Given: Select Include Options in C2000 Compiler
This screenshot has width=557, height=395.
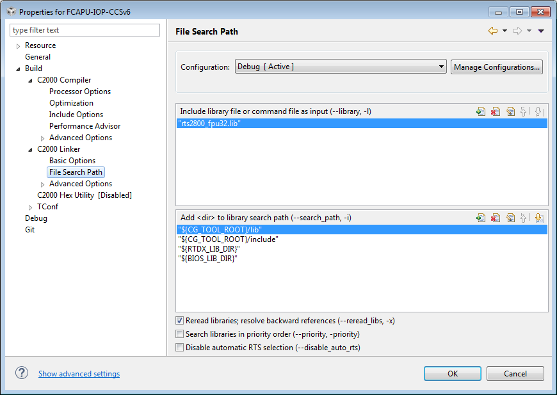Looking at the screenshot, I should coord(76,115).
